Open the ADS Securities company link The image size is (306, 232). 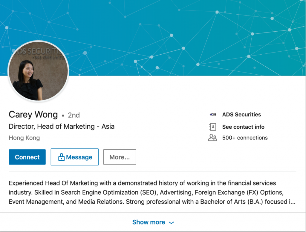(241, 115)
